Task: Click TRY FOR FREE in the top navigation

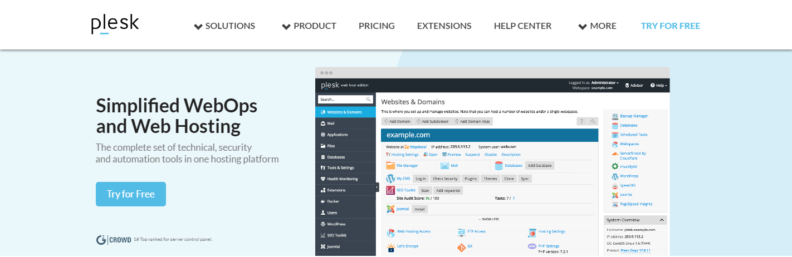Action: (x=670, y=26)
